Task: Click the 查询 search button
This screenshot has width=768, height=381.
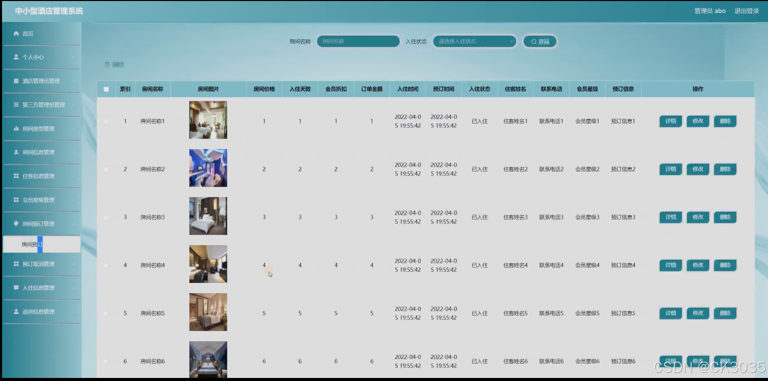Action: (540, 41)
